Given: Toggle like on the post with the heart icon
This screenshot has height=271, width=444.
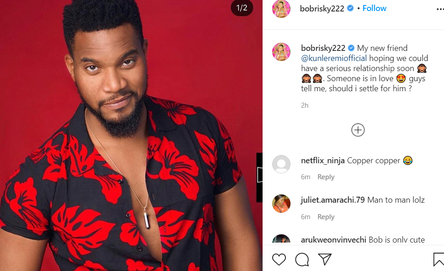Looking at the screenshot, I should click(279, 259).
